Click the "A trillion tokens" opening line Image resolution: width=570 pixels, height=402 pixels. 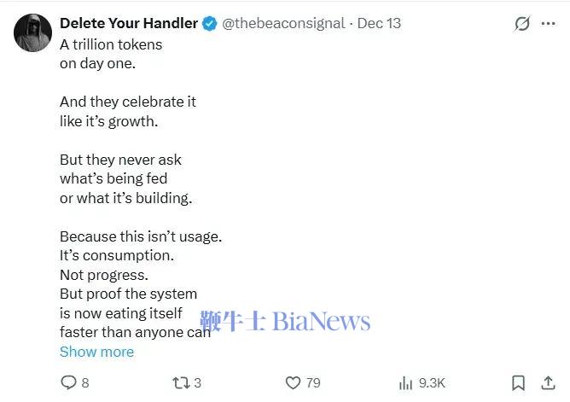click(x=111, y=44)
